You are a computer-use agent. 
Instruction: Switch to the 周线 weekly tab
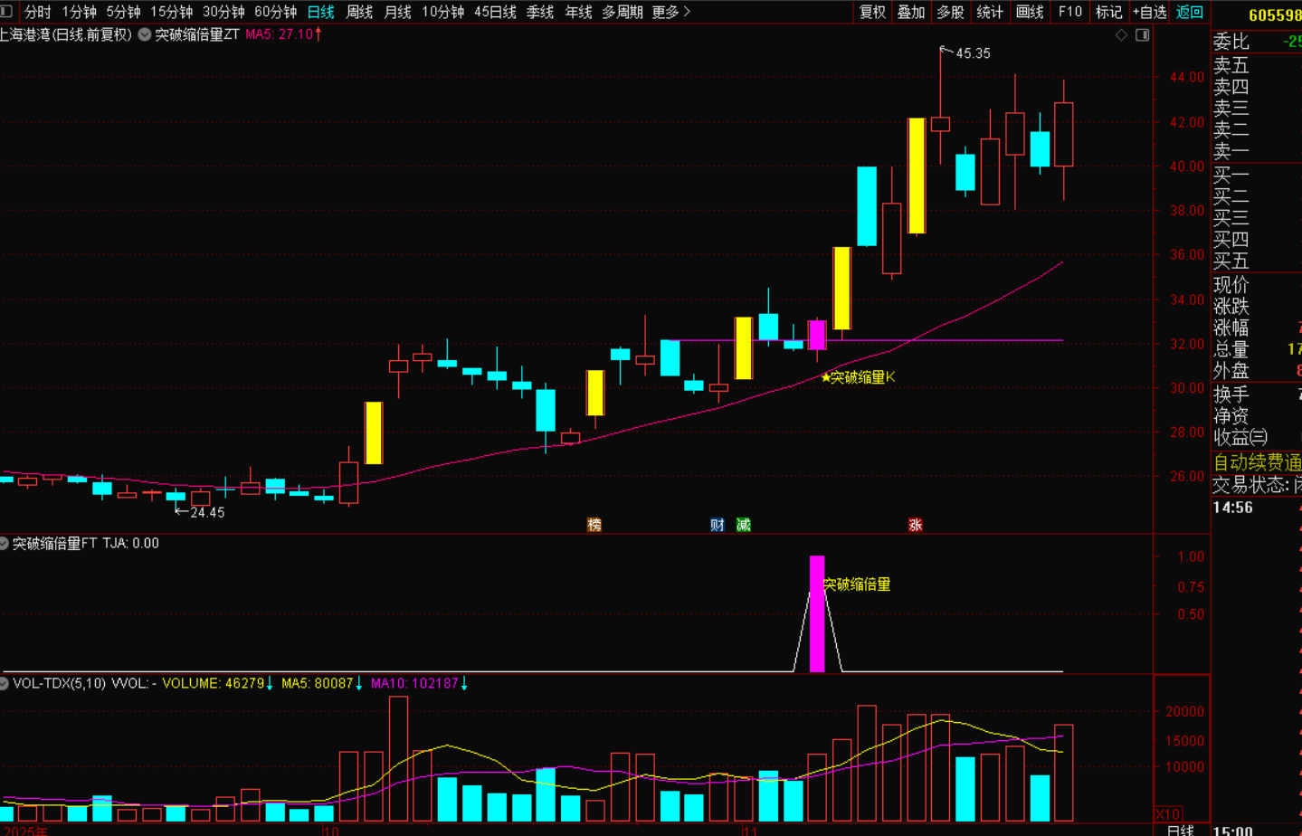(x=359, y=12)
